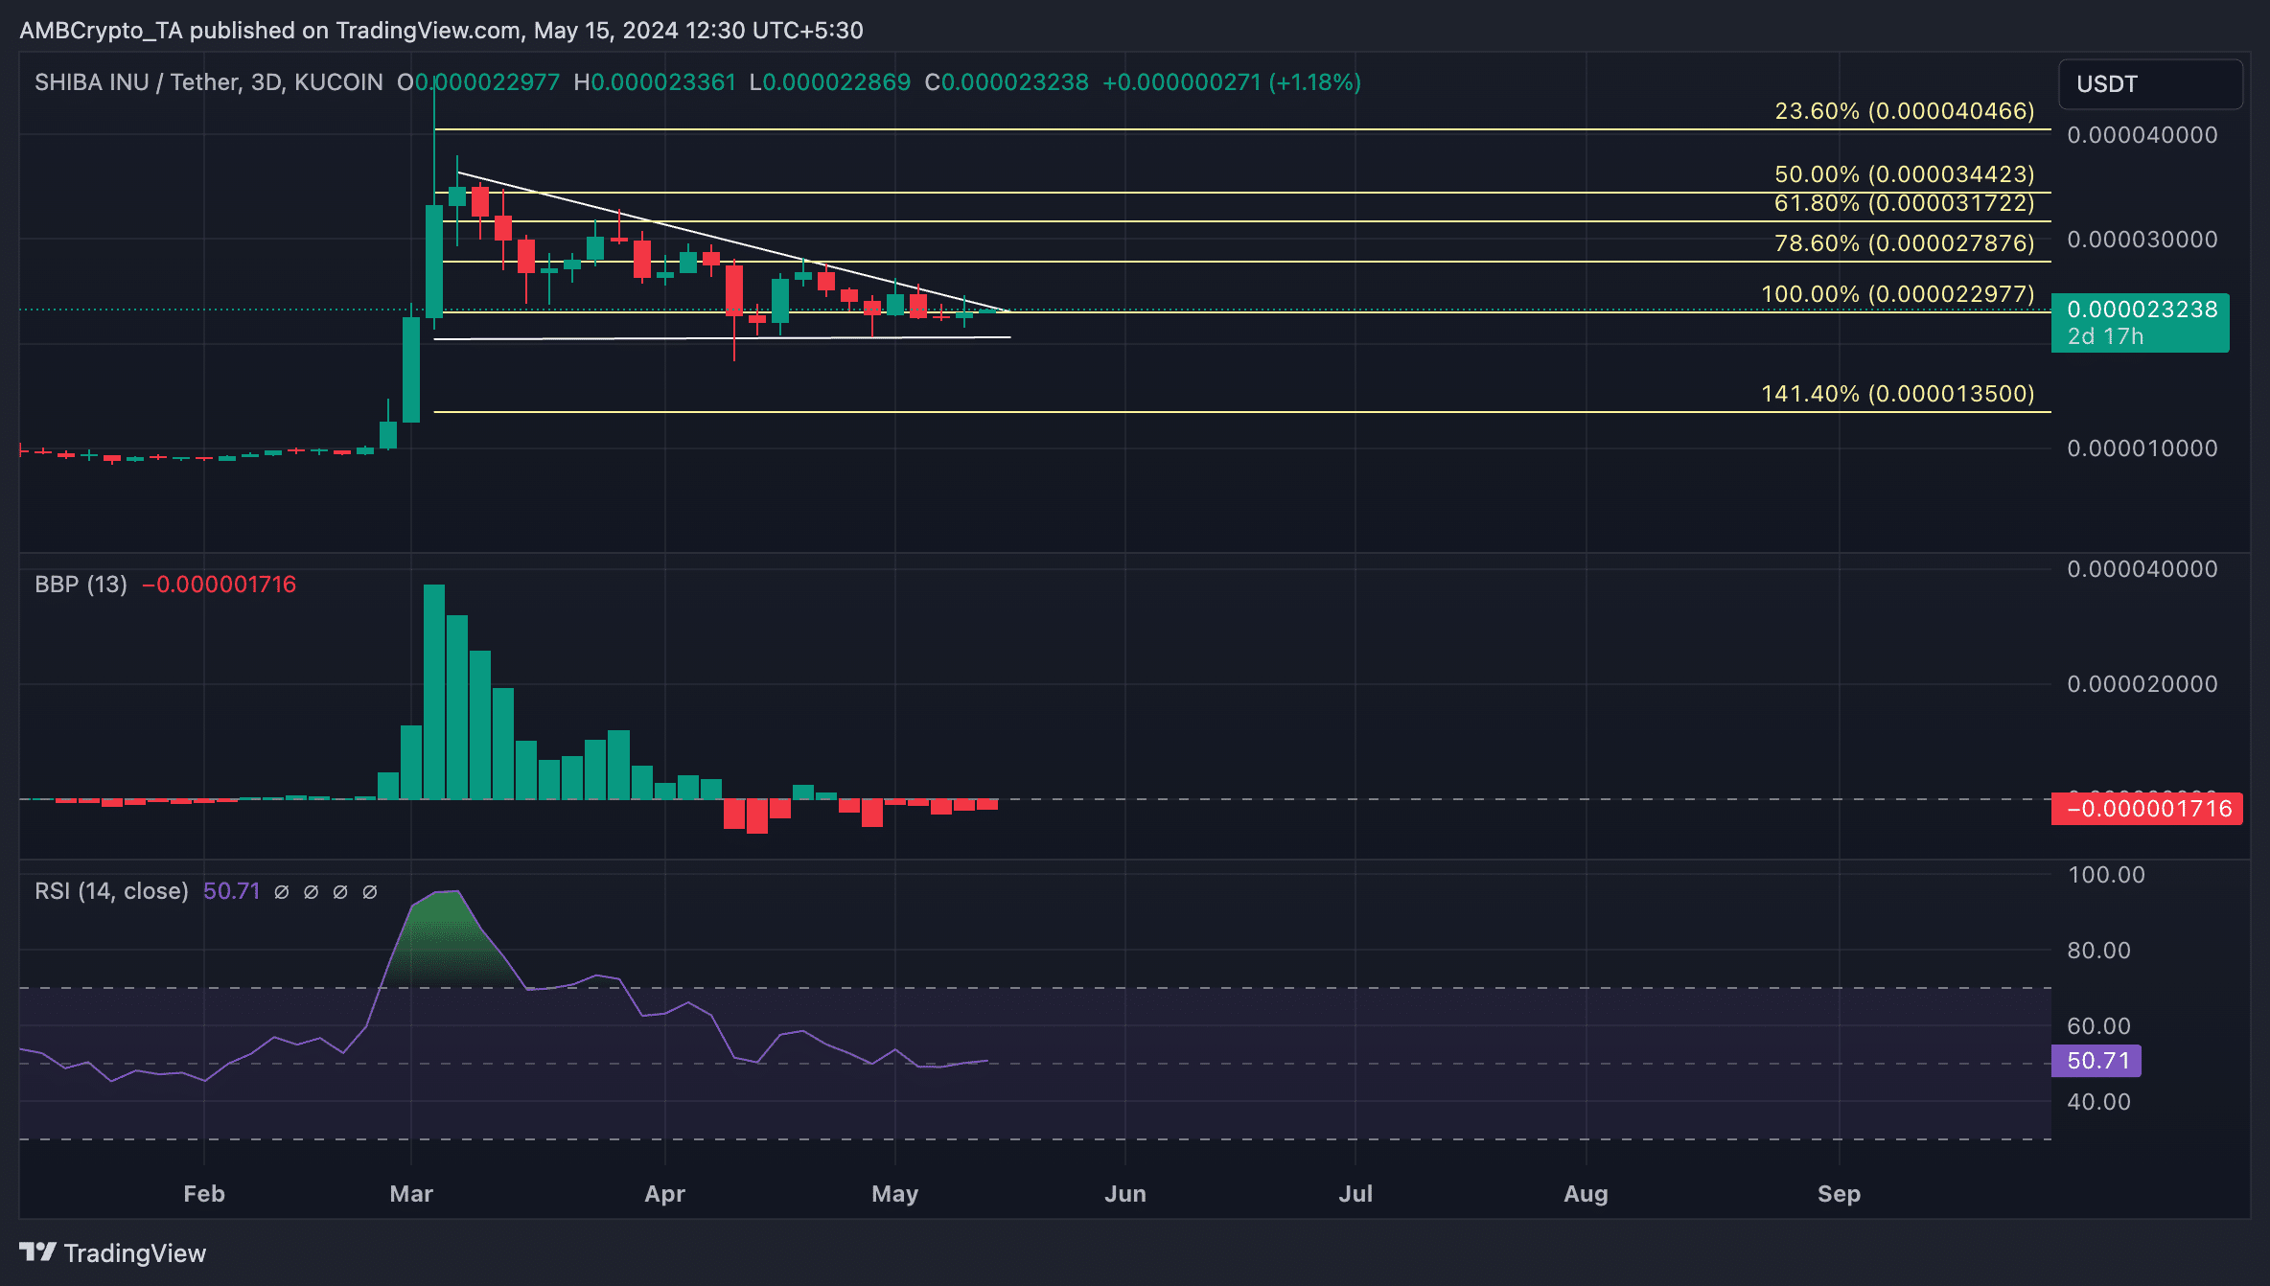Viewport: 2270px width, 1286px height.
Task: Click the 50.00% (0.000034423) Fibonacci label
Action: point(1905,174)
